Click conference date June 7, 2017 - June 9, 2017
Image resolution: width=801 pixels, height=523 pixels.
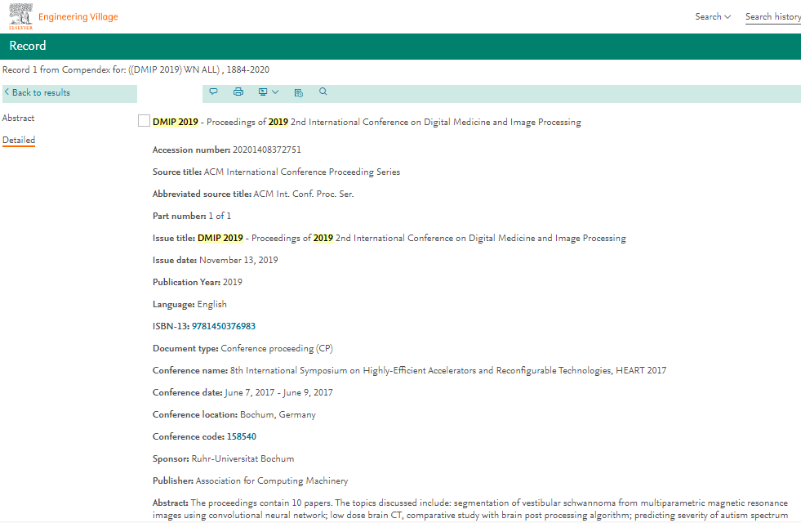(x=278, y=392)
